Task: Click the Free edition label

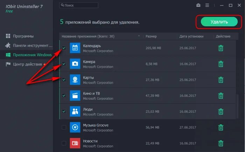Action: point(9,11)
